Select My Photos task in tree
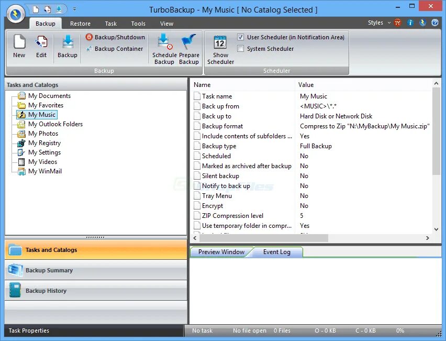This screenshot has width=446, height=341. coord(43,133)
